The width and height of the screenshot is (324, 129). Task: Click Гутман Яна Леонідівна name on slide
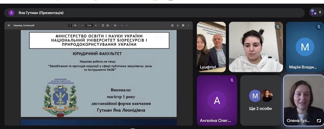pyautogui.click(x=121, y=110)
